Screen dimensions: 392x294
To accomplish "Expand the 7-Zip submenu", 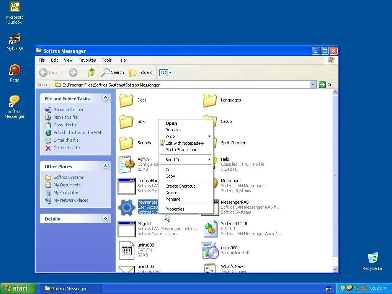I will coord(186,136).
